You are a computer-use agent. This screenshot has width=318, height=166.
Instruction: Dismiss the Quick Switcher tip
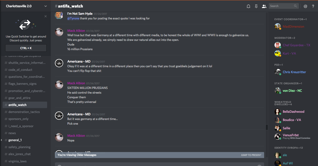point(46,16)
